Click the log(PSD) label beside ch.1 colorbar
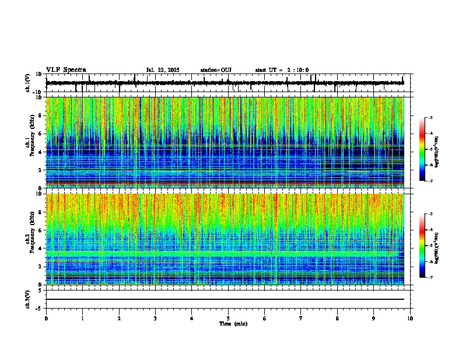Screen dimensions: 462x357 [437, 152]
